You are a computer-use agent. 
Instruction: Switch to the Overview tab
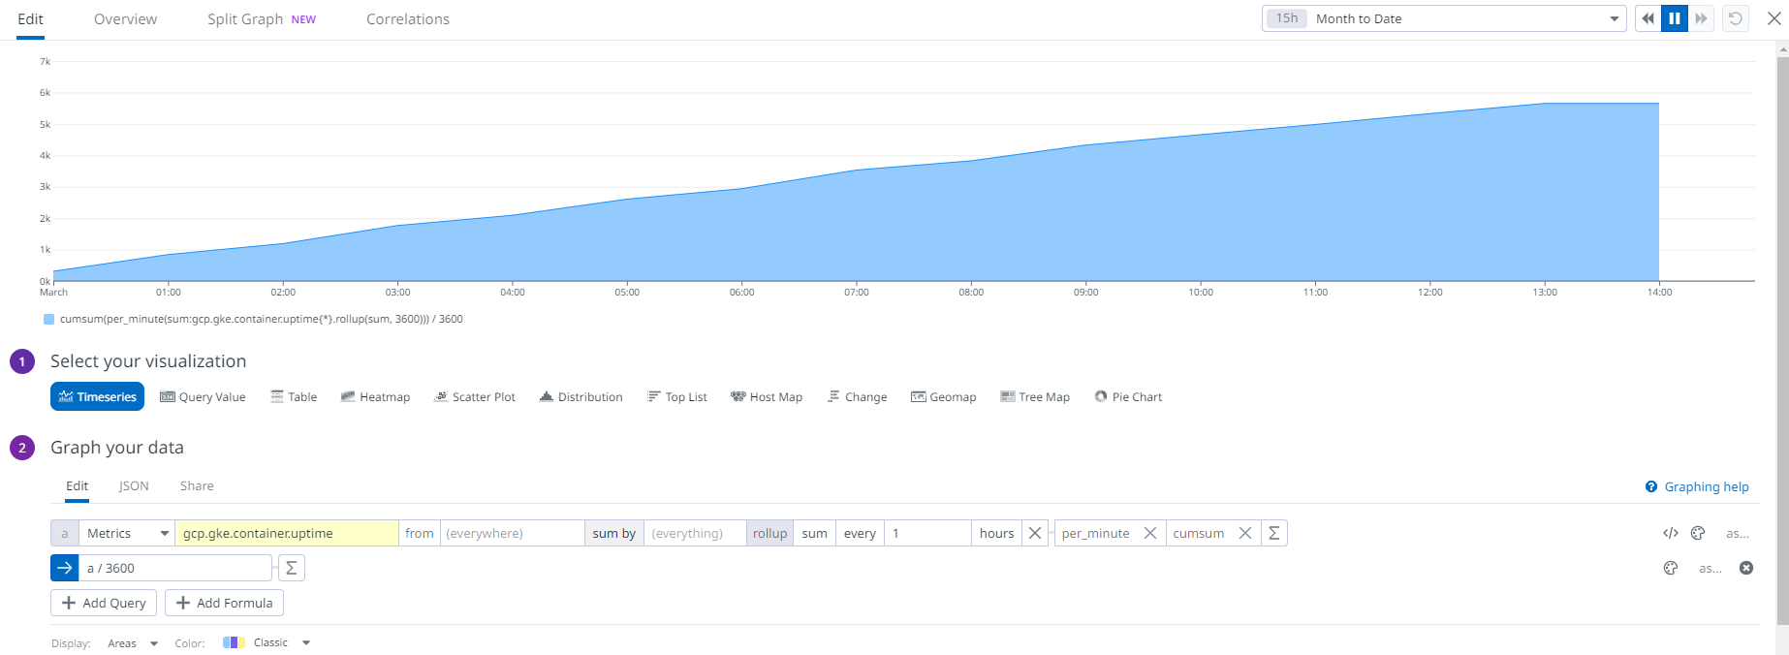pos(125,19)
